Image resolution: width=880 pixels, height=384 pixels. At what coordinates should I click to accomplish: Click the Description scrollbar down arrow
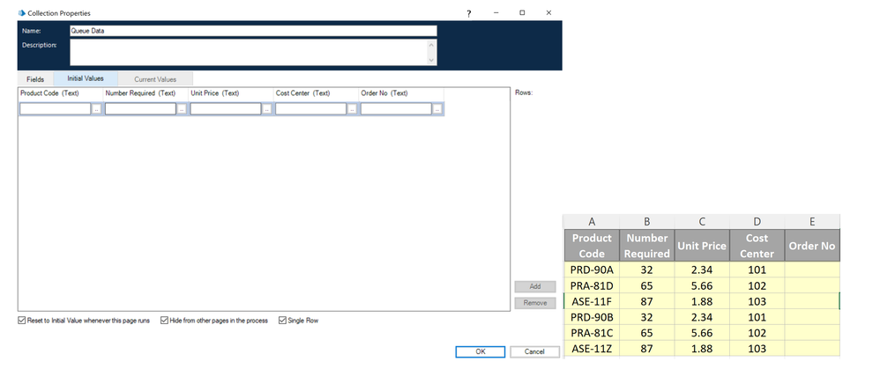click(431, 60)
